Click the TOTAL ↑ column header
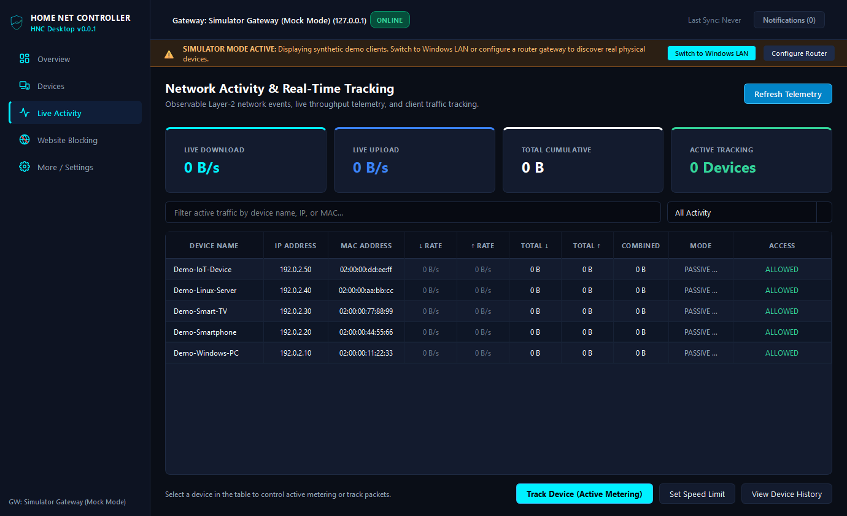The image size is (847, 516). click(x=587, y=246)
